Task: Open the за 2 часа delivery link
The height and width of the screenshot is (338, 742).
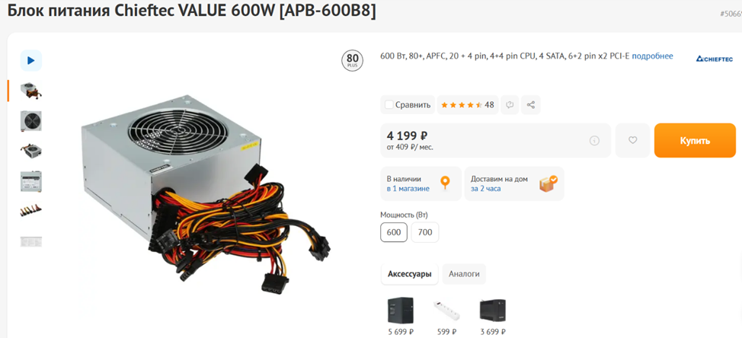Action: 485,189
